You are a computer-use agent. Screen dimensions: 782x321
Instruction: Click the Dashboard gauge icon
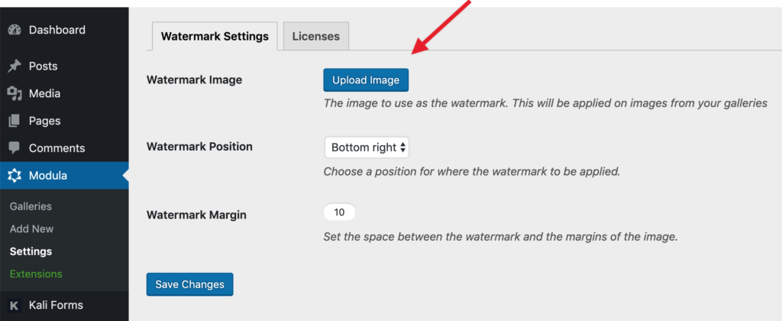tap(15, 31)
